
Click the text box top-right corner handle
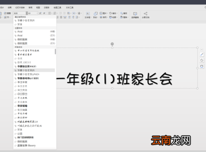coord(197,48)
